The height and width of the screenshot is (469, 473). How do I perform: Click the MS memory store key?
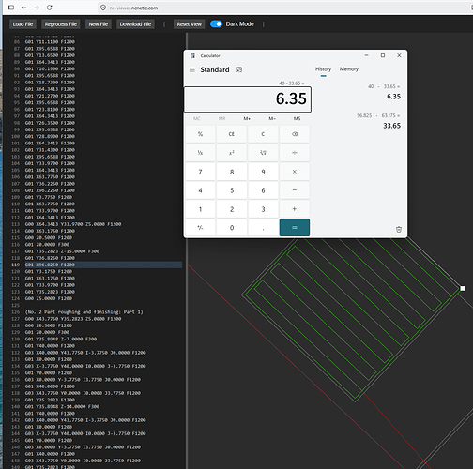click(x=297, y=119)
